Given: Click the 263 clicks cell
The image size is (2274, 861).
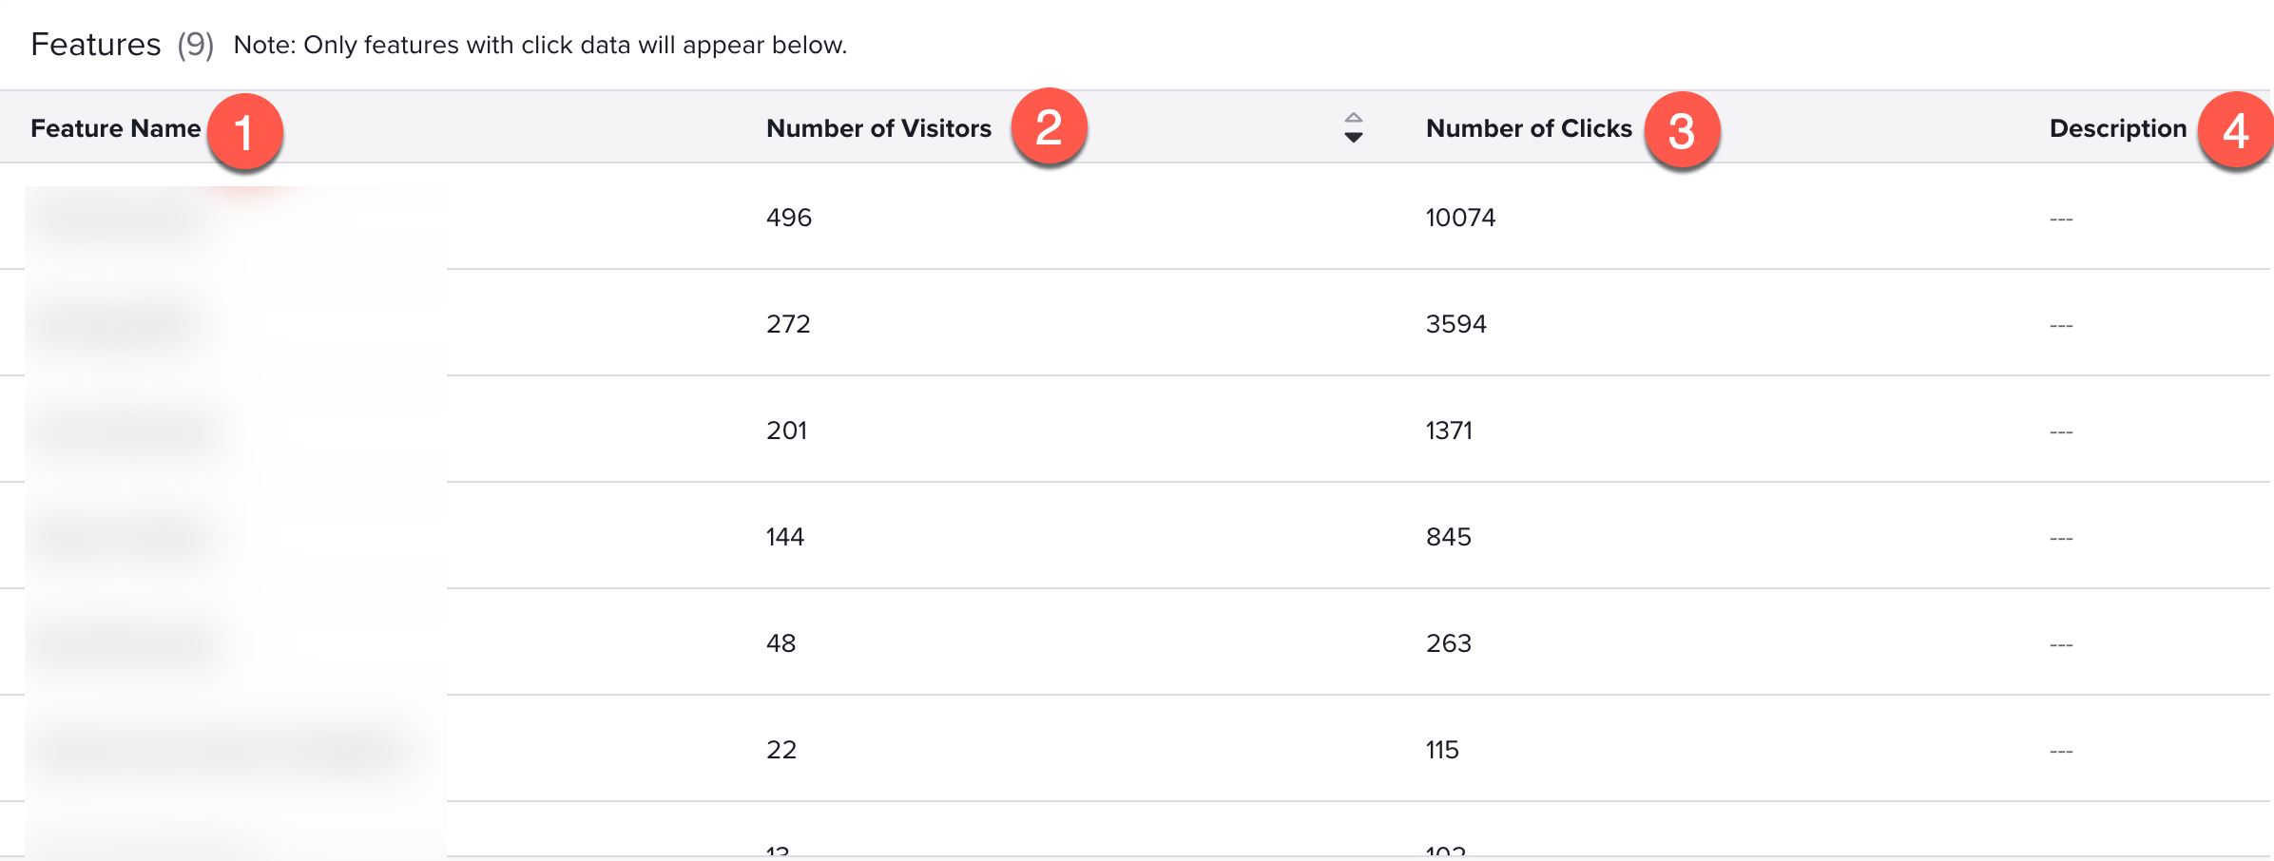Looking at the screenshot, I should (1449, 643).
